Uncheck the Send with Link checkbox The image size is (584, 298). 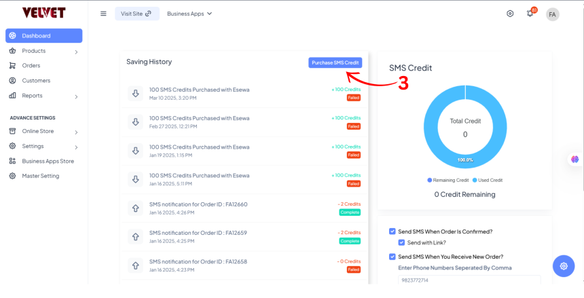(402, 242)
